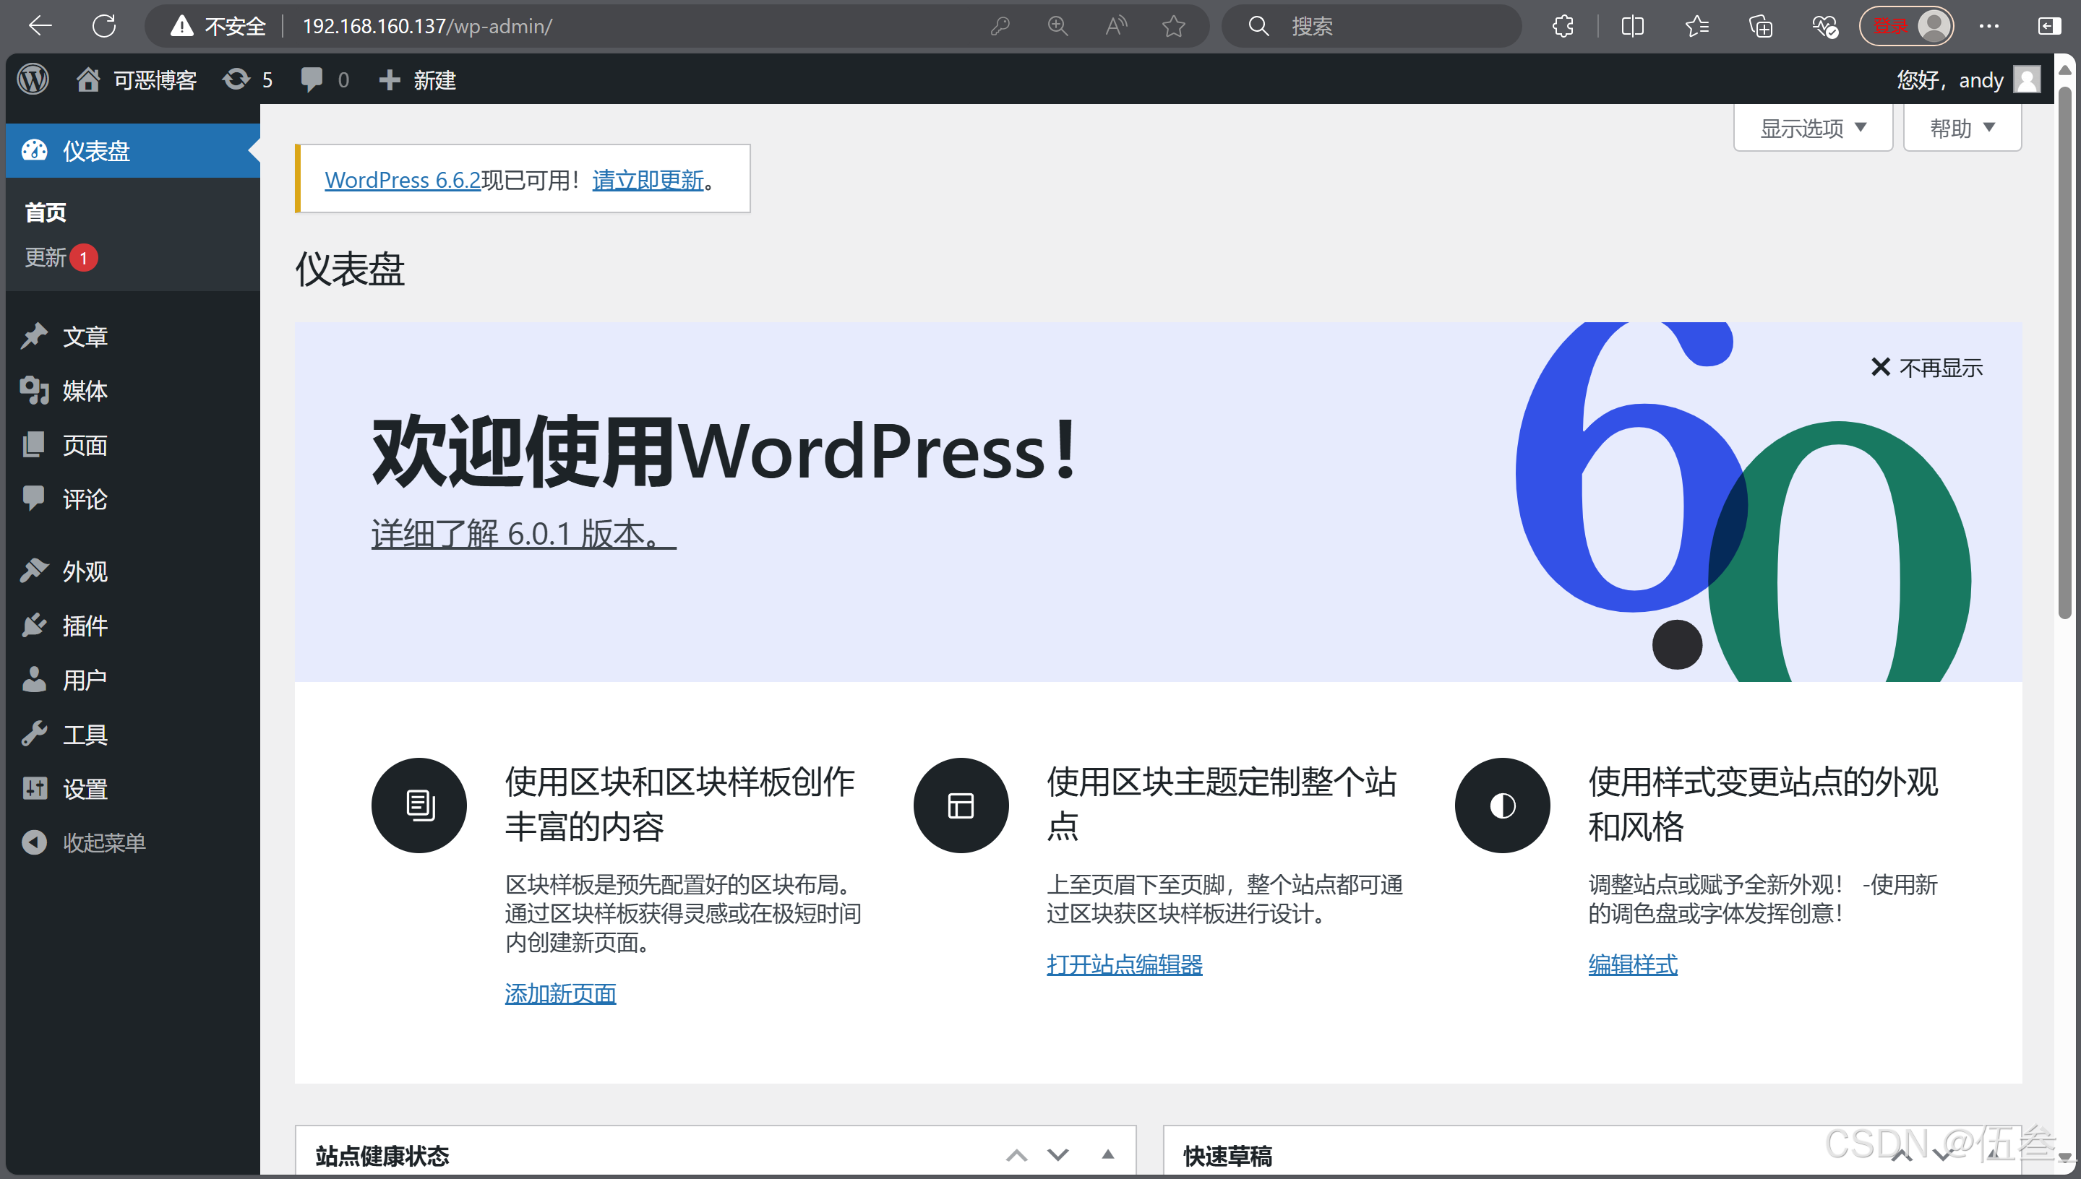The image size is (2081, 1179).
Task: Open the 设置 settings menu
Action: (133, 788)
